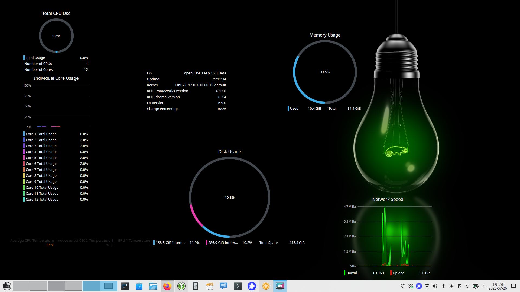Select the Spectacle screenshot task
The image size is (520, 292).
(x=280, y=286)
